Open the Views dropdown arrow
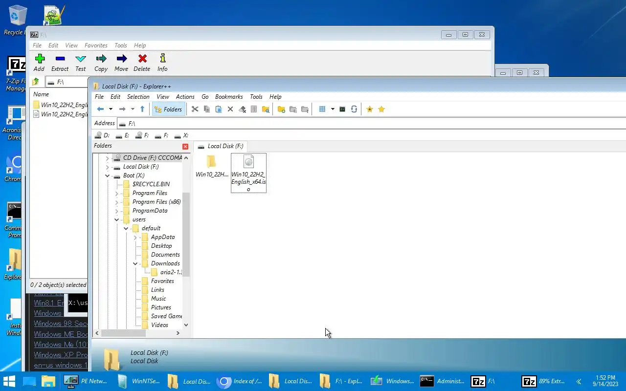The image size is (626, 391). [333, 109]
